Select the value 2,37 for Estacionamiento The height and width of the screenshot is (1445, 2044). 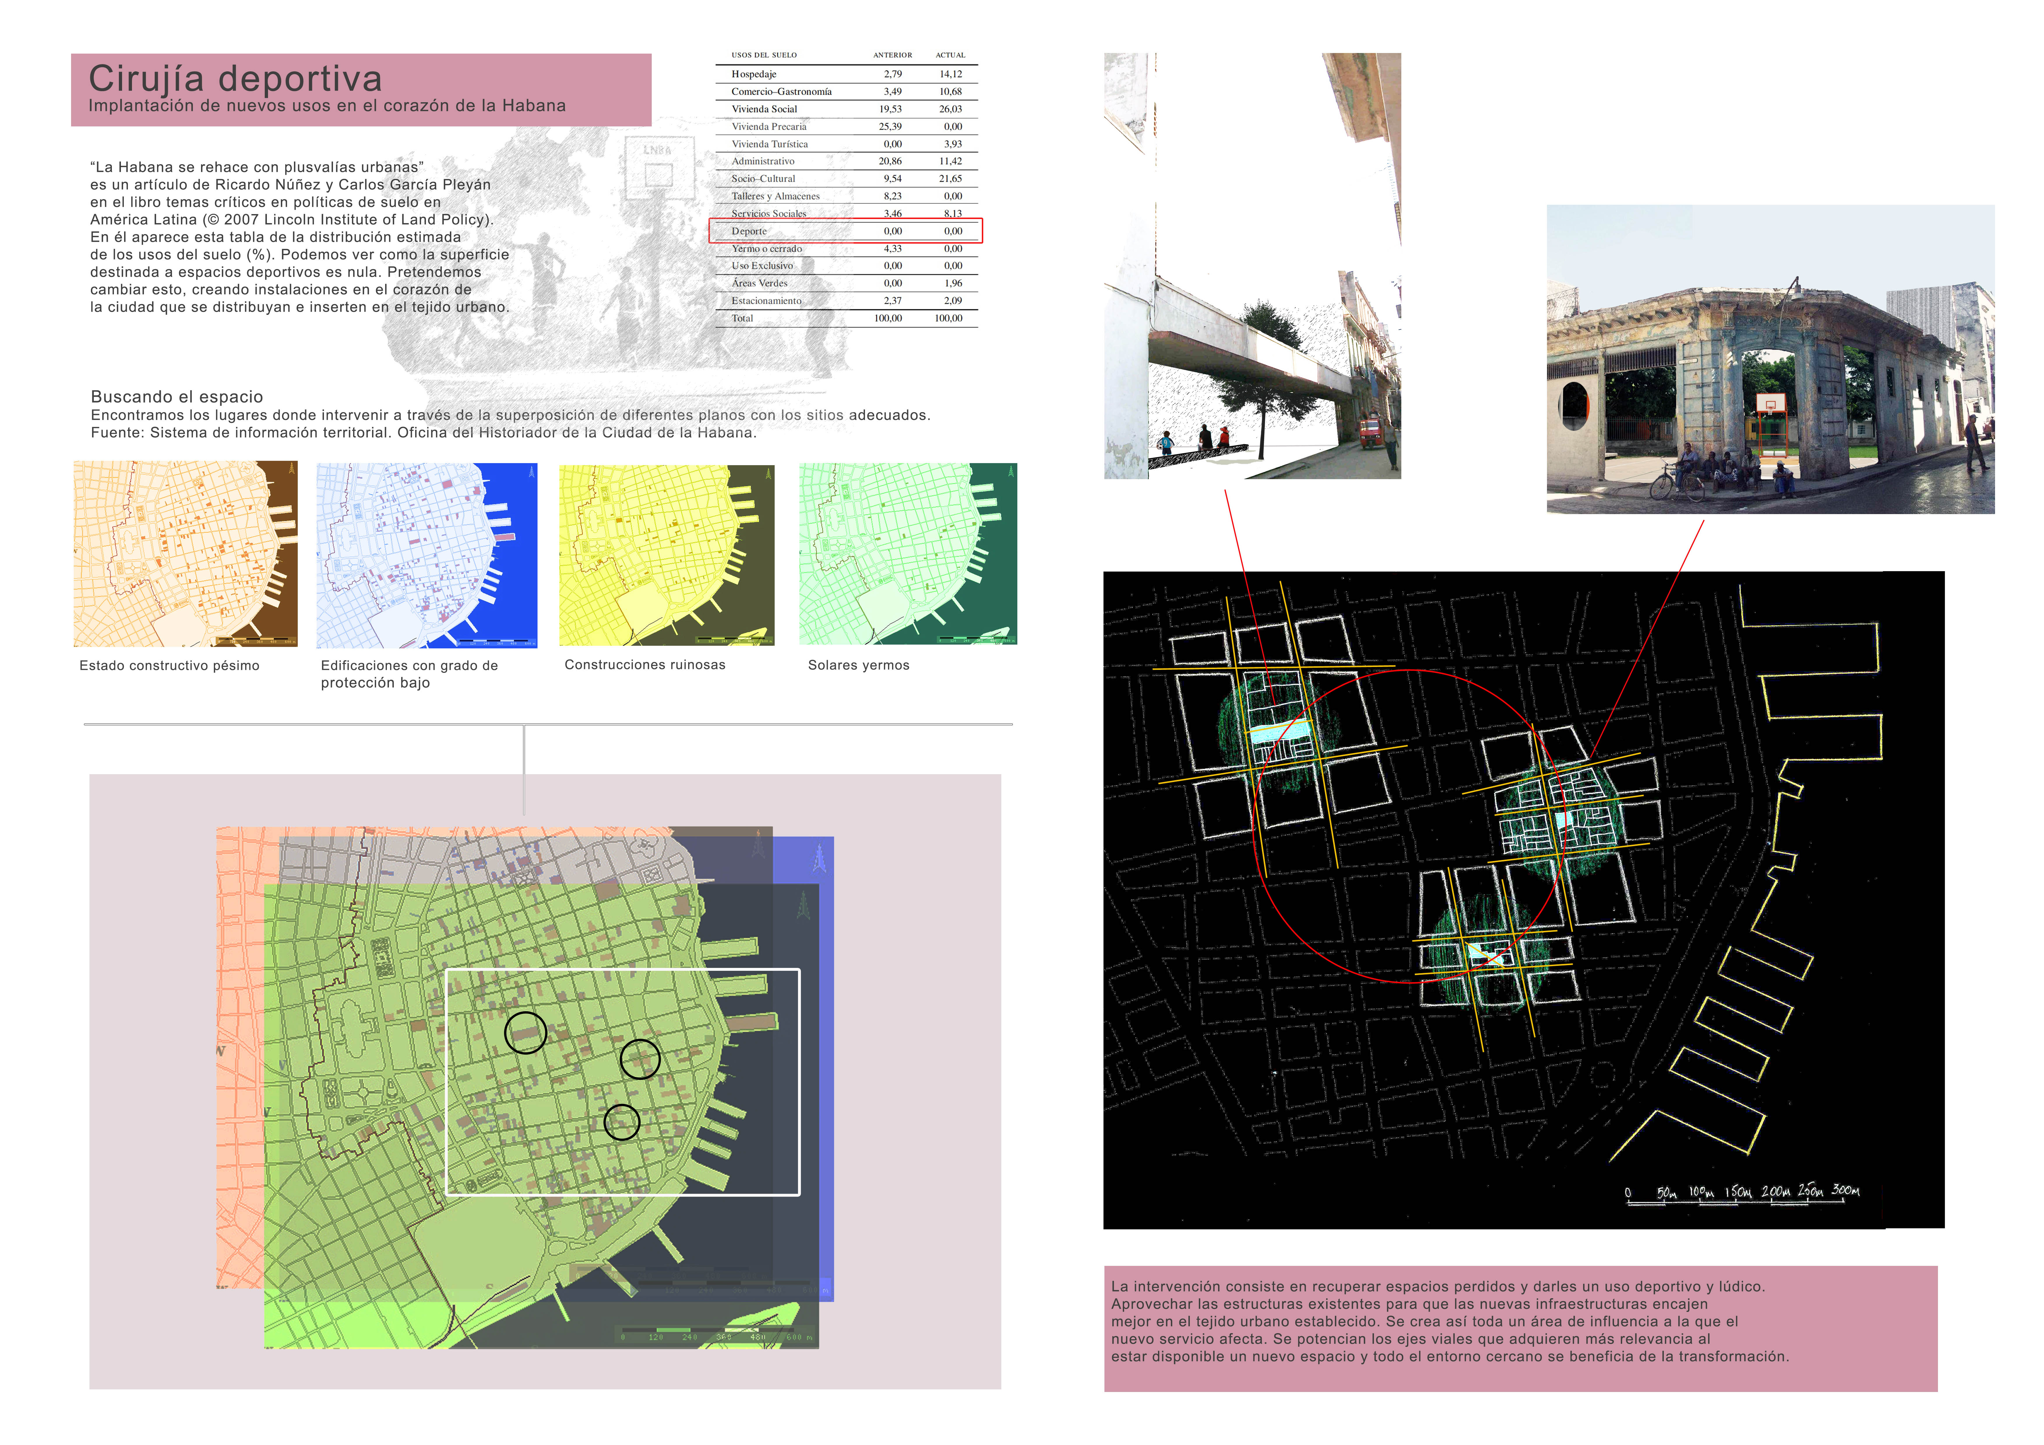893,301
